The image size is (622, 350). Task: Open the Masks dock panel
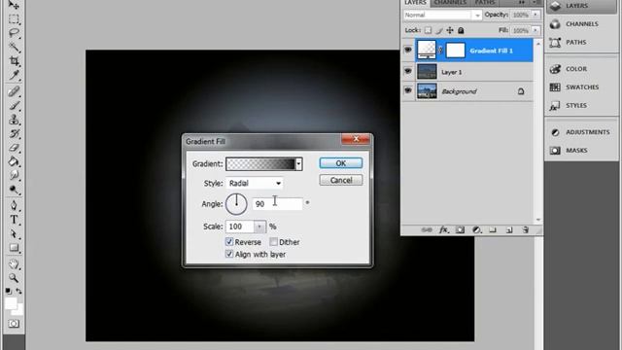click(581, 151)
